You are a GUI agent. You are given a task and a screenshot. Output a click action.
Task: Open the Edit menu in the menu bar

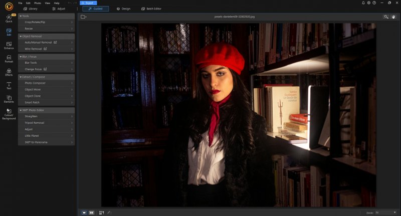(x=28, y=3)
